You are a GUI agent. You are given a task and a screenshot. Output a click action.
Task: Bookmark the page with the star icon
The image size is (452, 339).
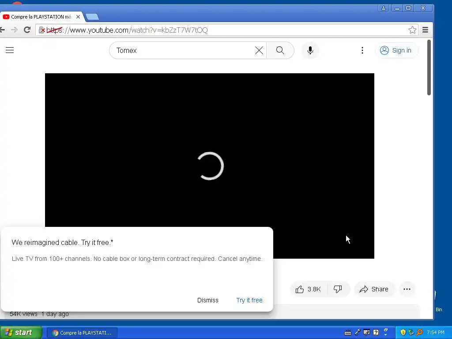[x=413, y=30]
